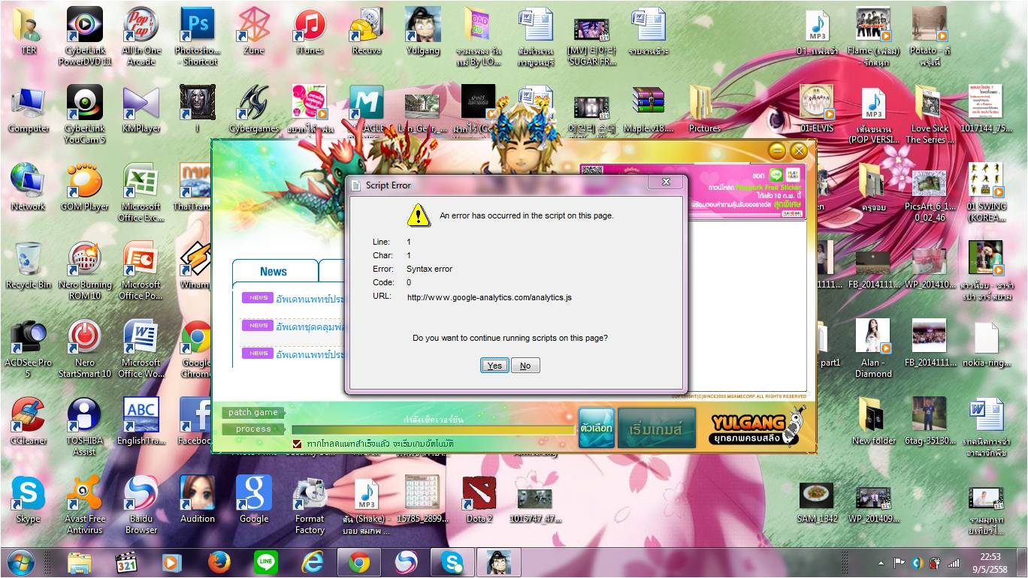Select the CyberLink YouCam 5 icon
This screenshot has width=1028, height=578.
[85, 114]
